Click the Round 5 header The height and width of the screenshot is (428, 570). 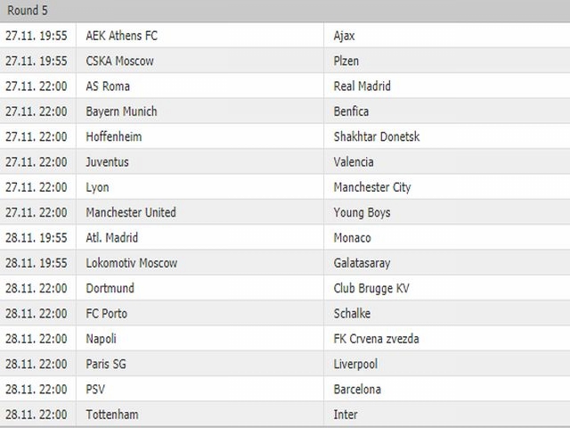click(x=28, y=10)
